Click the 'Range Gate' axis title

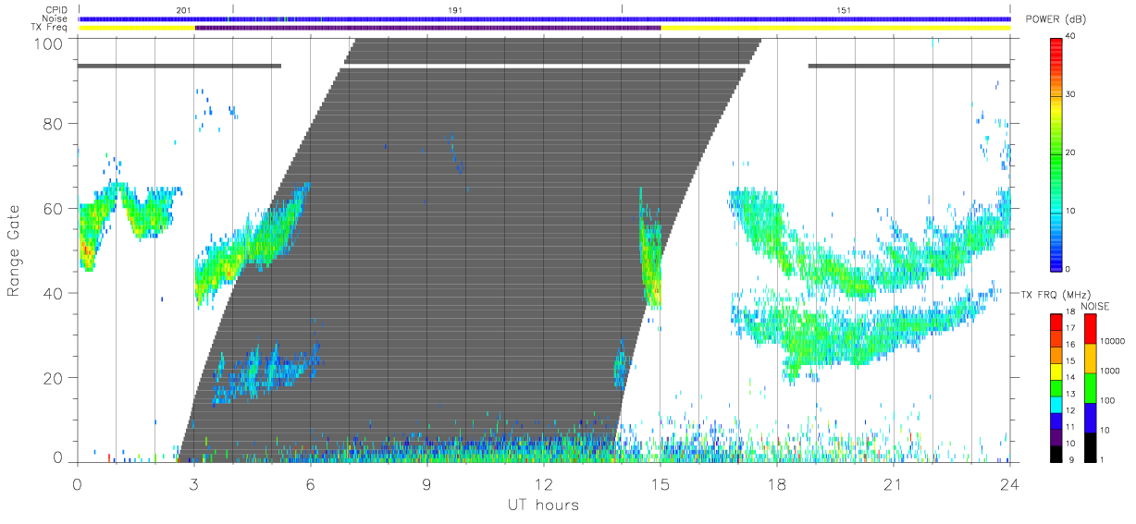[14, 250]
